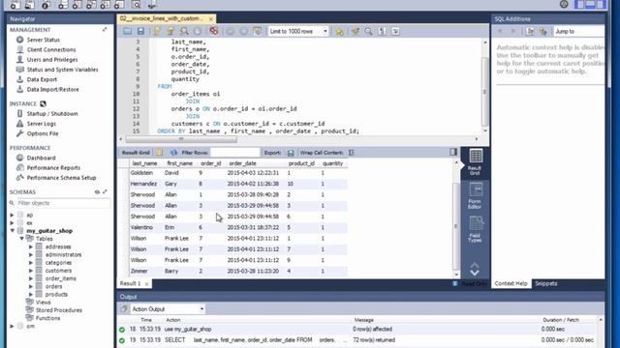Select the Views node

[x=43, y=303]
